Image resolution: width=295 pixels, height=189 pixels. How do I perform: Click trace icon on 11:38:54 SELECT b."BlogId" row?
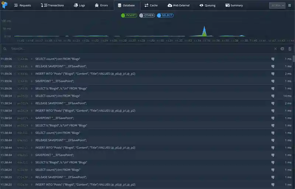[x=273, y=126]
